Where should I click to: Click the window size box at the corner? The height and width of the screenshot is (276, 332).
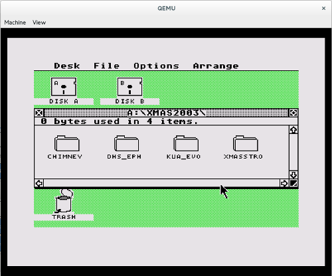pyautogui.click(x=293, y=183)
